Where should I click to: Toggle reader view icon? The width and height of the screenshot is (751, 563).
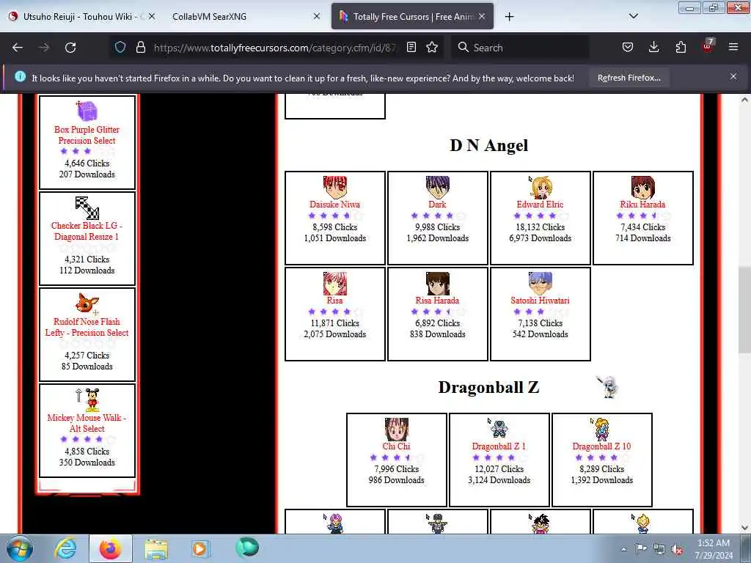tap(411, 47)
